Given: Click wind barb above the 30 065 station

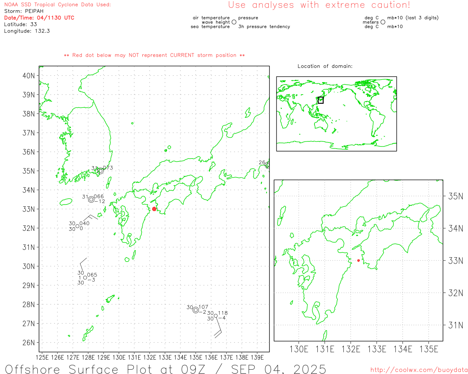Looking at the screenshot, I should click(x=83, y=264).
